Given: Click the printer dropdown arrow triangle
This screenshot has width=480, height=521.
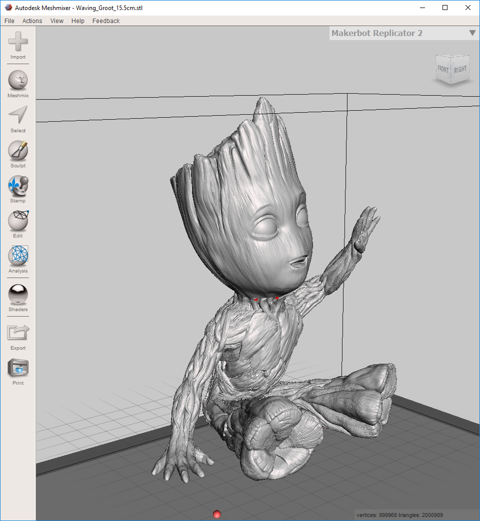Looking at the screenshot, I should tap(472, 33).
